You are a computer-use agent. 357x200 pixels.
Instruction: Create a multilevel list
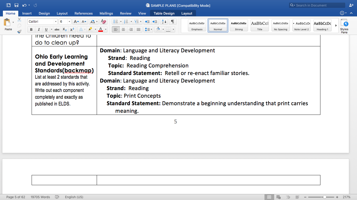pyautogui.click(x=136, y=22)
